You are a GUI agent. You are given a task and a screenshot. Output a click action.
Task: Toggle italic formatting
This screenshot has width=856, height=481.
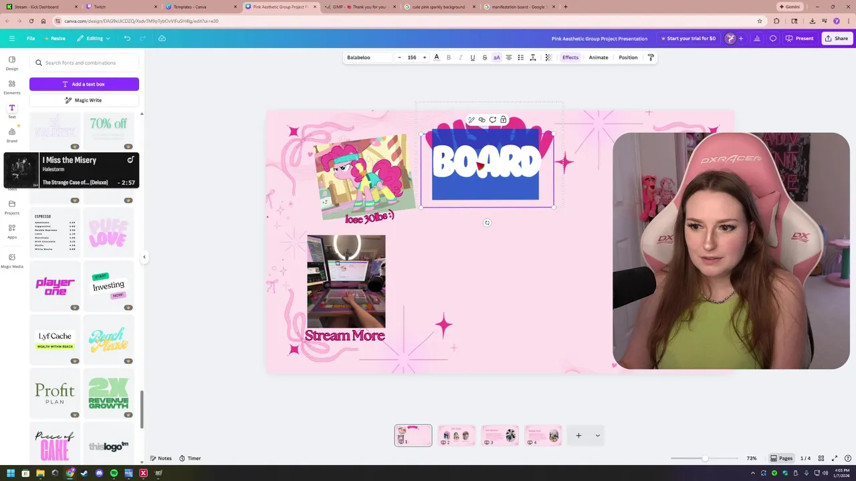coord(461,57)
